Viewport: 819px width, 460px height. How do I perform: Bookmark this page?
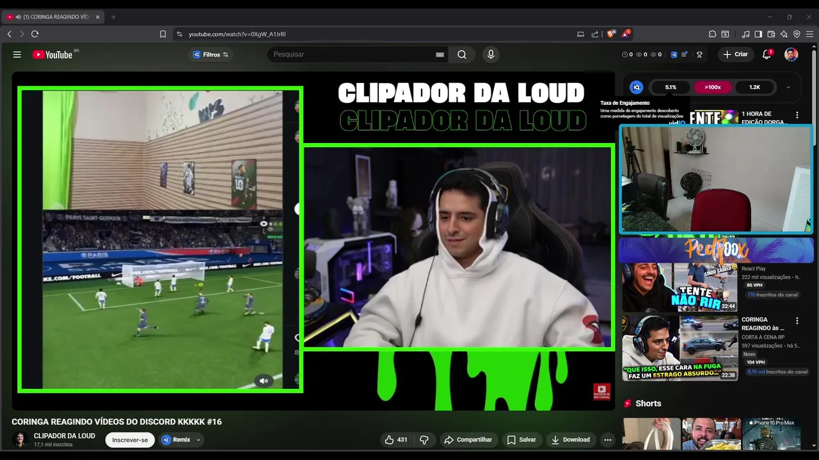tap(163, 34)
